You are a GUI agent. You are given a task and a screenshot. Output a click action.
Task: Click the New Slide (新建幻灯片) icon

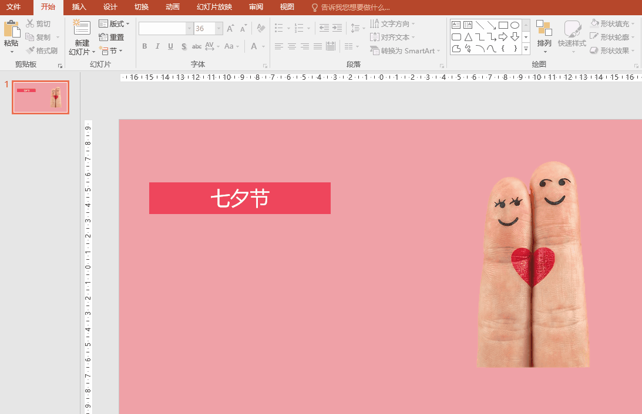click(81, 29)
